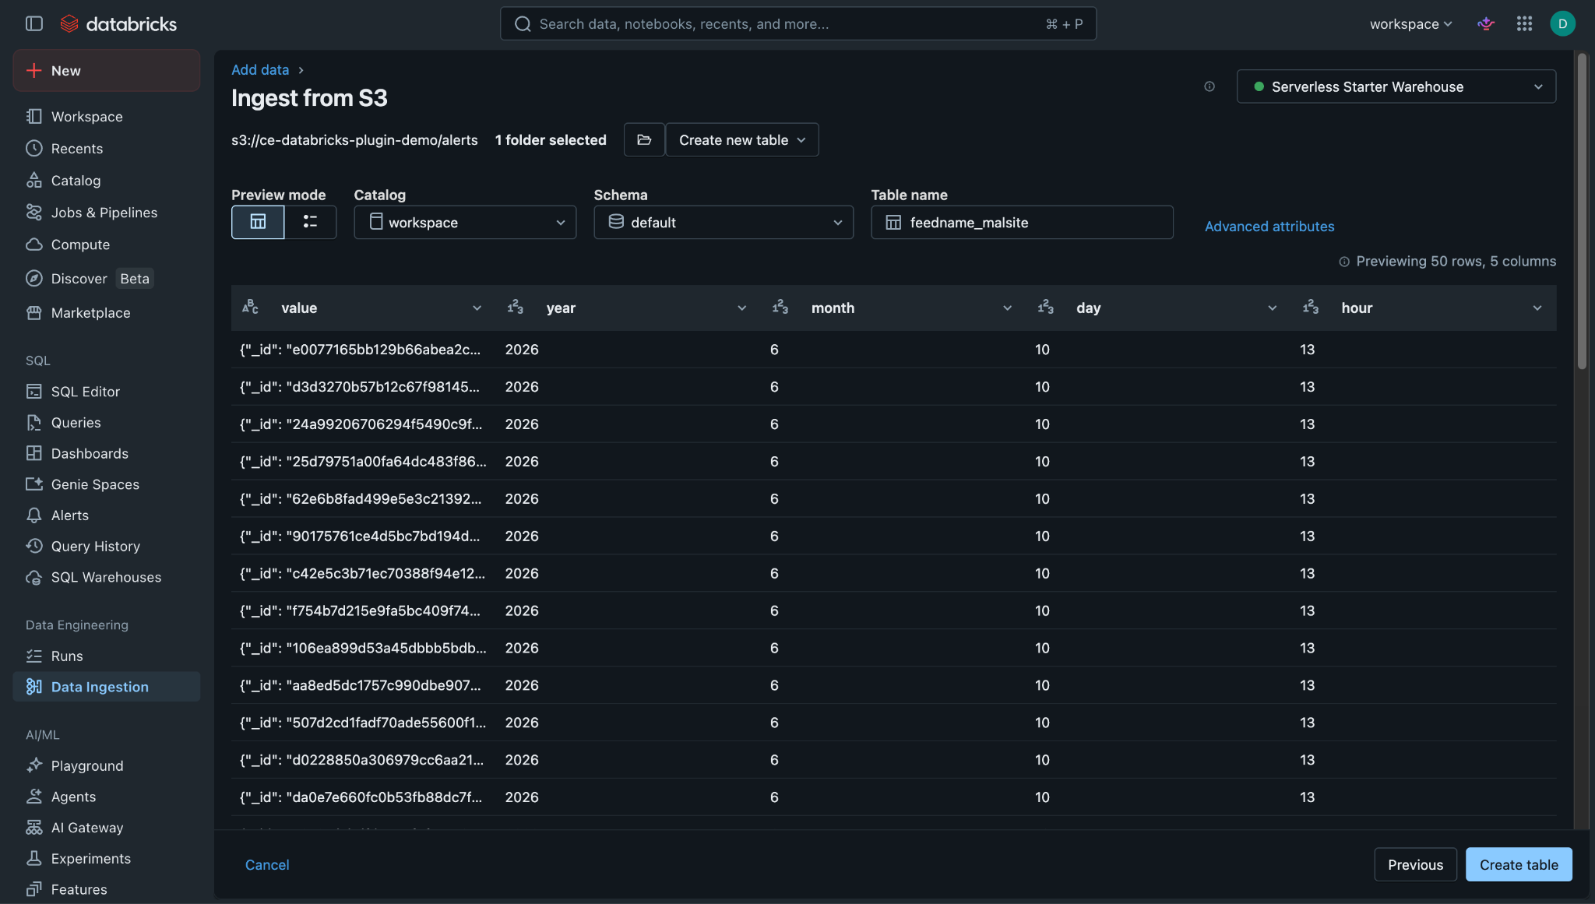Click the Workspace sidebar icon
1595x904 pixels.
click(34, 117)
